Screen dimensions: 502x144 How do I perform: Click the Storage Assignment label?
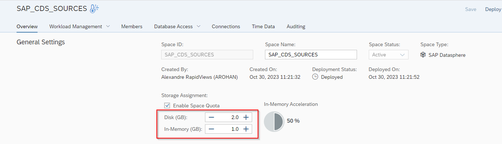click(184, 95)
